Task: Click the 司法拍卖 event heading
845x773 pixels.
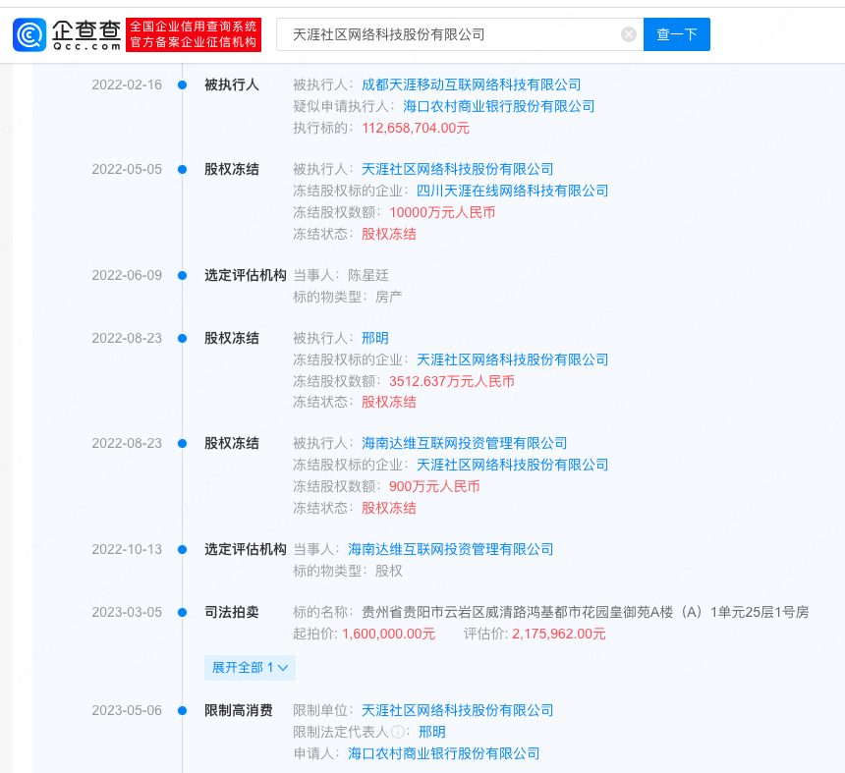Action: (x=232, y=613)
